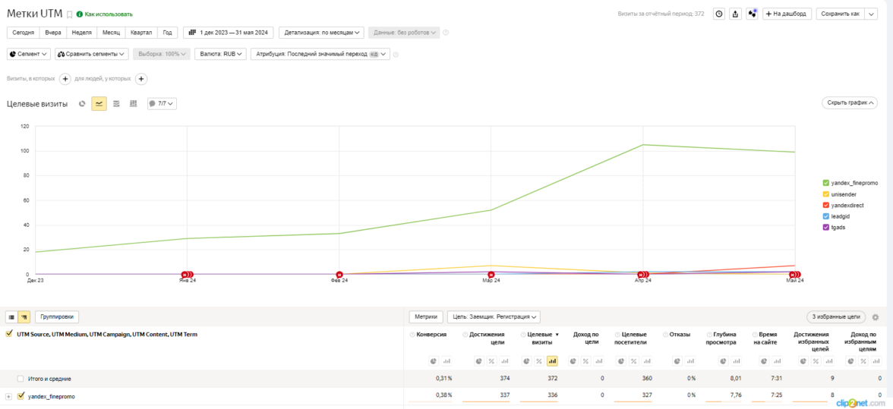
Task: Open the Детализация: по месяцам dropdown
Action: point(321,33)
